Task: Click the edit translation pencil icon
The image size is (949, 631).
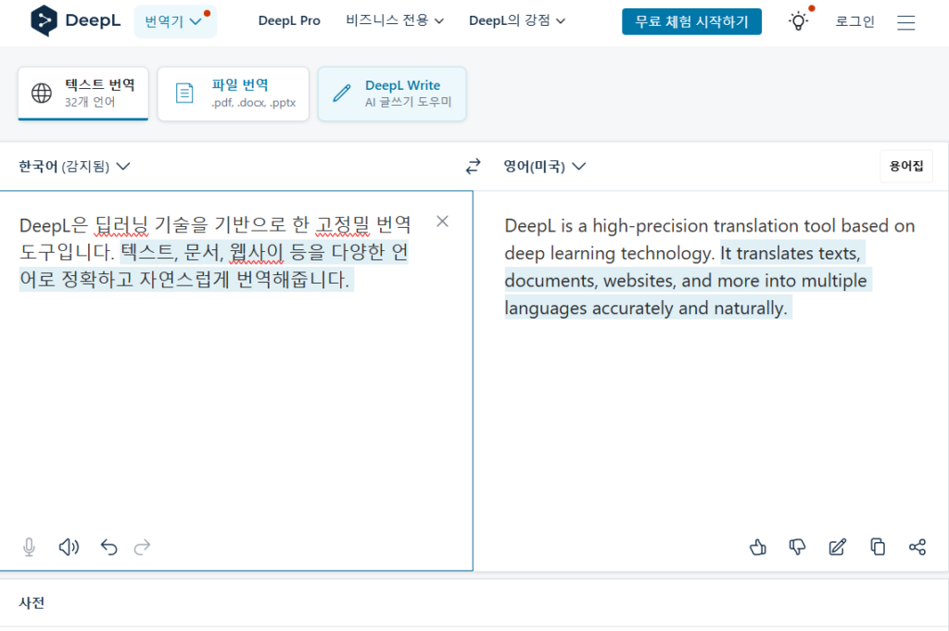Action: coord(838,547)
